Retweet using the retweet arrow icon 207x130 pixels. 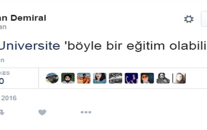tap(2, 113)
